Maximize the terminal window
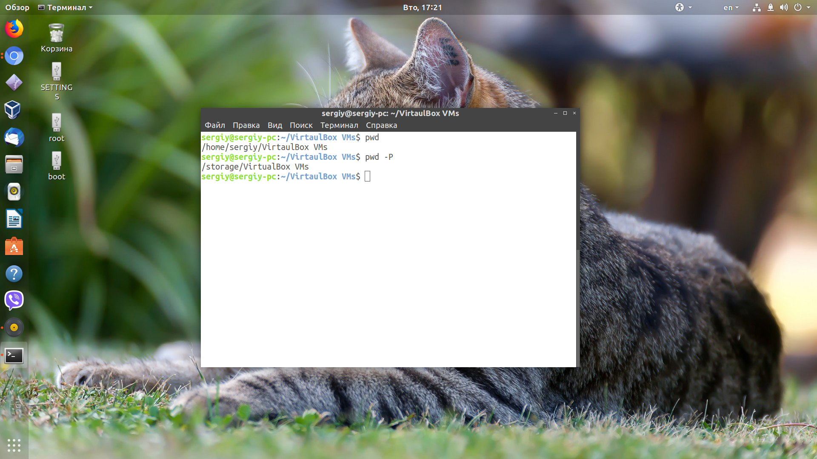 [565, 113]
